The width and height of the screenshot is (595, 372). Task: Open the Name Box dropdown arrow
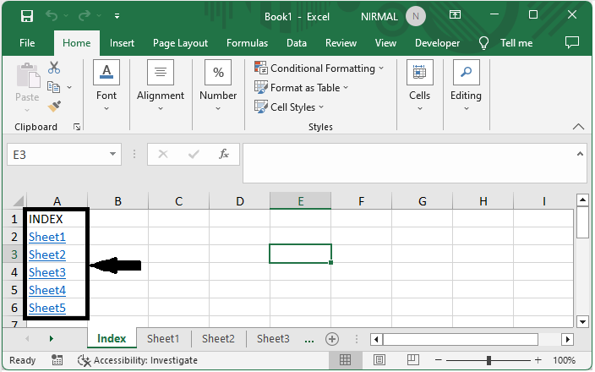point(112,154)
